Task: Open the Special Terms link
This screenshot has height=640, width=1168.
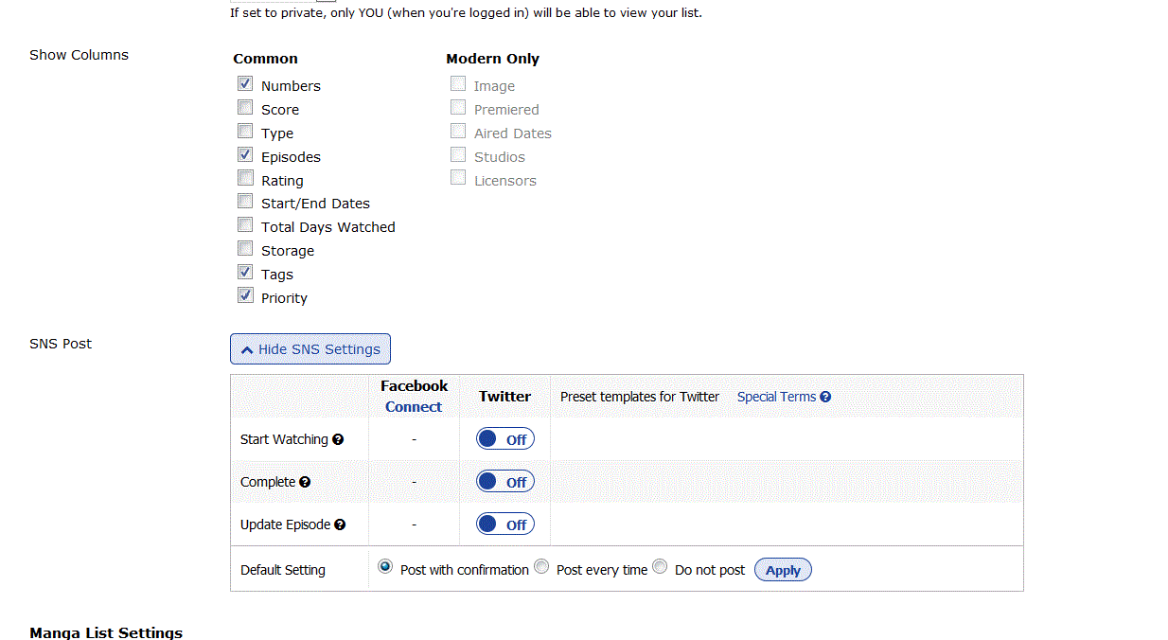Action: (x=776, y=397)
